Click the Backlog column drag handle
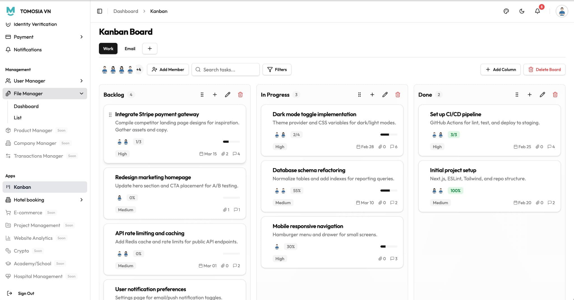 [202, 95]
